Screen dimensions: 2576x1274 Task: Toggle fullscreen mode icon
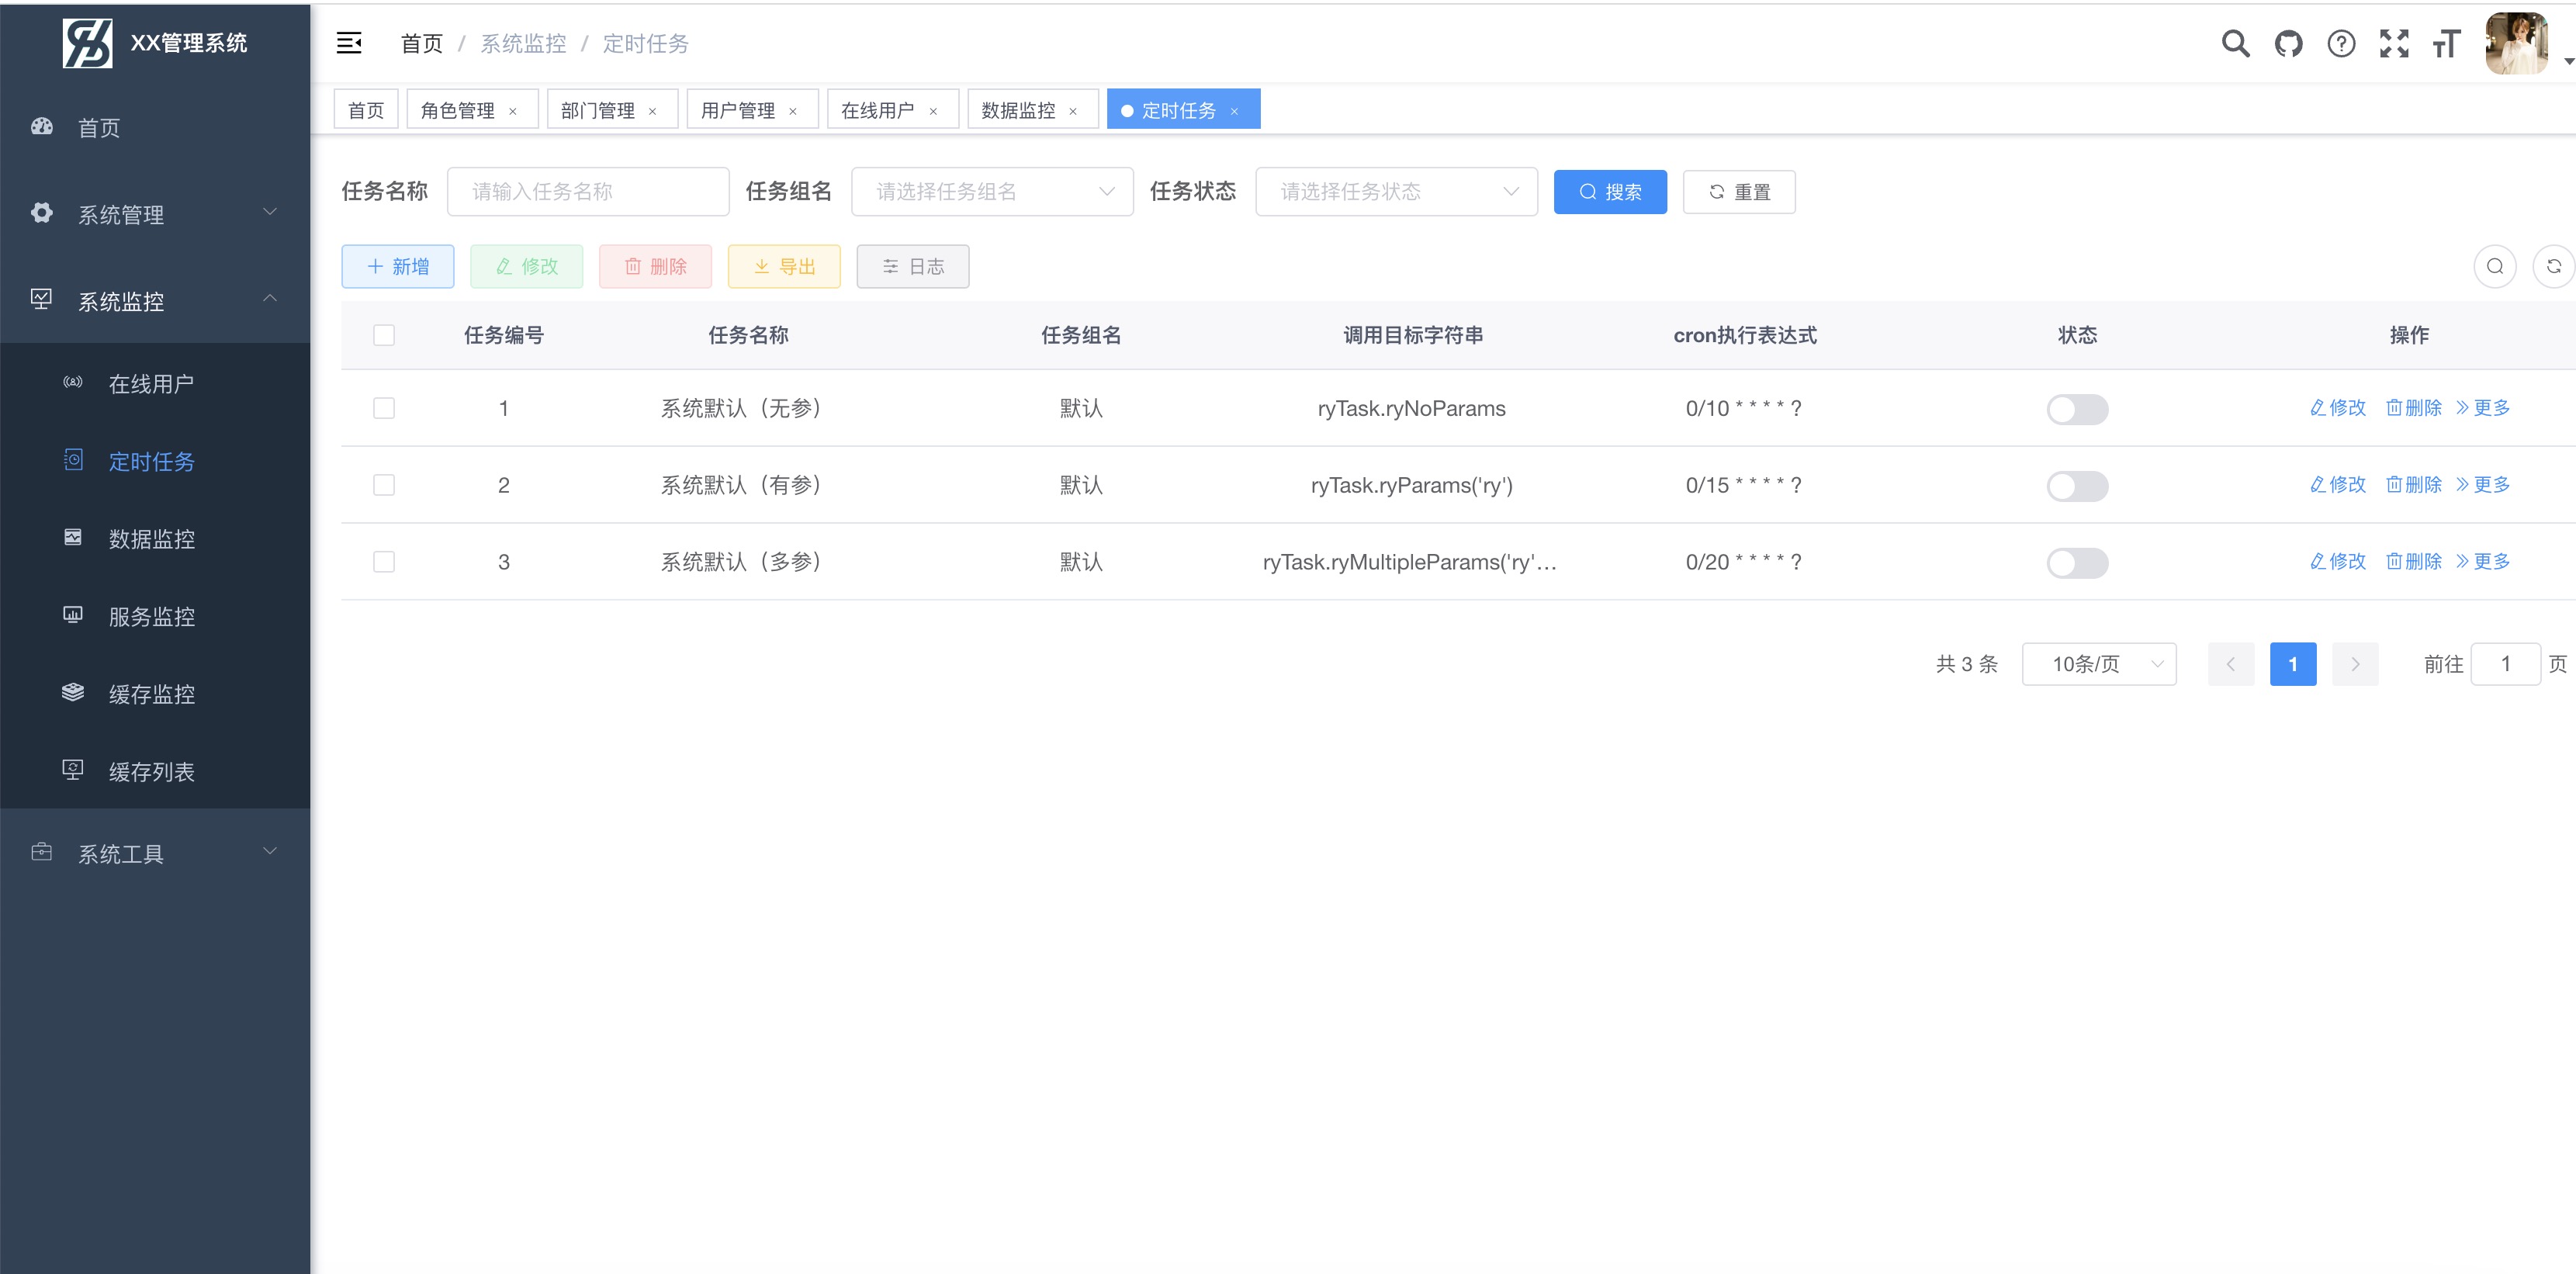tap(2394, 43)
